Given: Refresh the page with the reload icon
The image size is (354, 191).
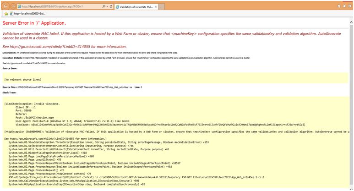Looking at the screenshot, I should [111, 6].
